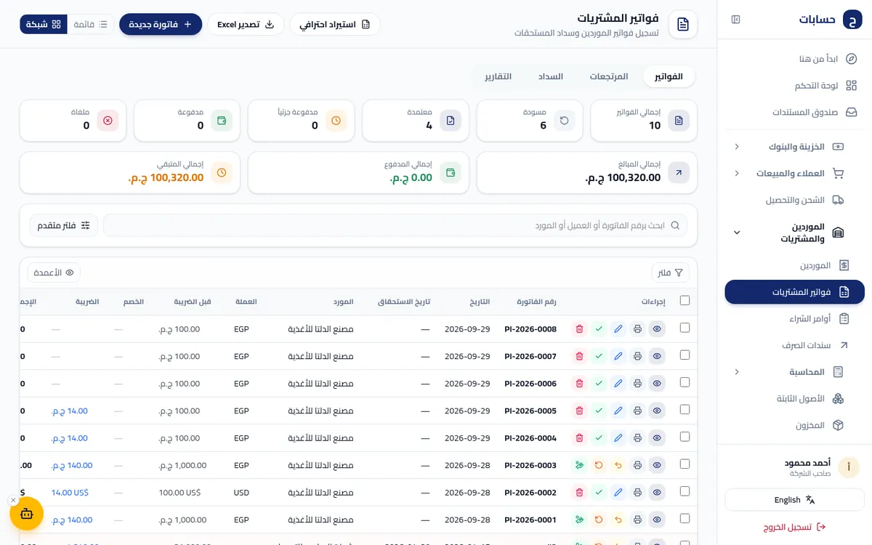Check the box for invoice PI-2026-0002
The height and width of the screenshot is (545, 872).
click(685, 492)
